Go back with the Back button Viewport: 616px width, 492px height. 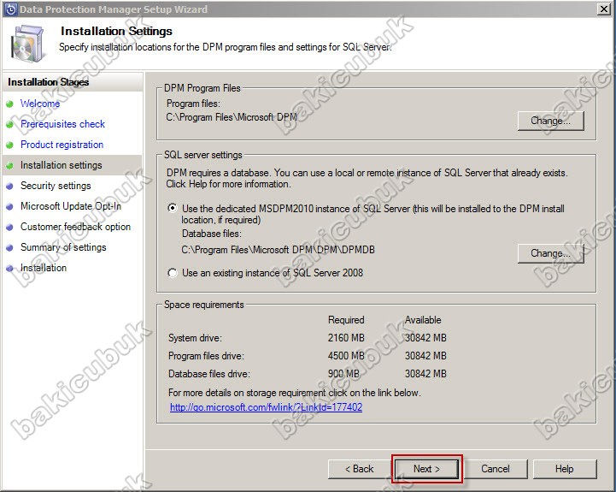point(359,469)
